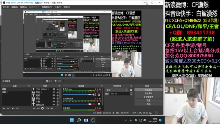
Task: Open the 视频采集设备 audio settings gear
Action: coord(99,104)
